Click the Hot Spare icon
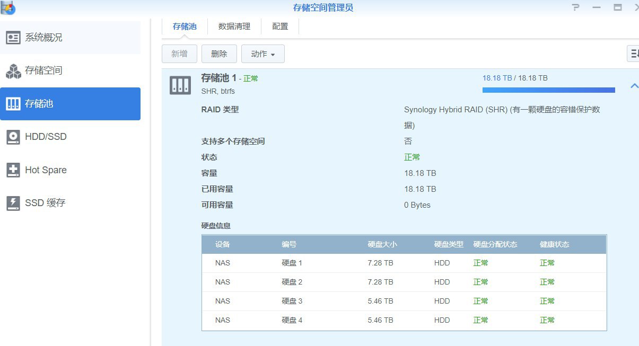The image size is (639, 346). tap(13, 170)
